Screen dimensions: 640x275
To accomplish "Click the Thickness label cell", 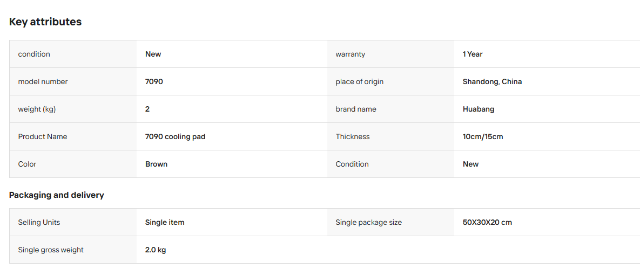I will point(390,137).
